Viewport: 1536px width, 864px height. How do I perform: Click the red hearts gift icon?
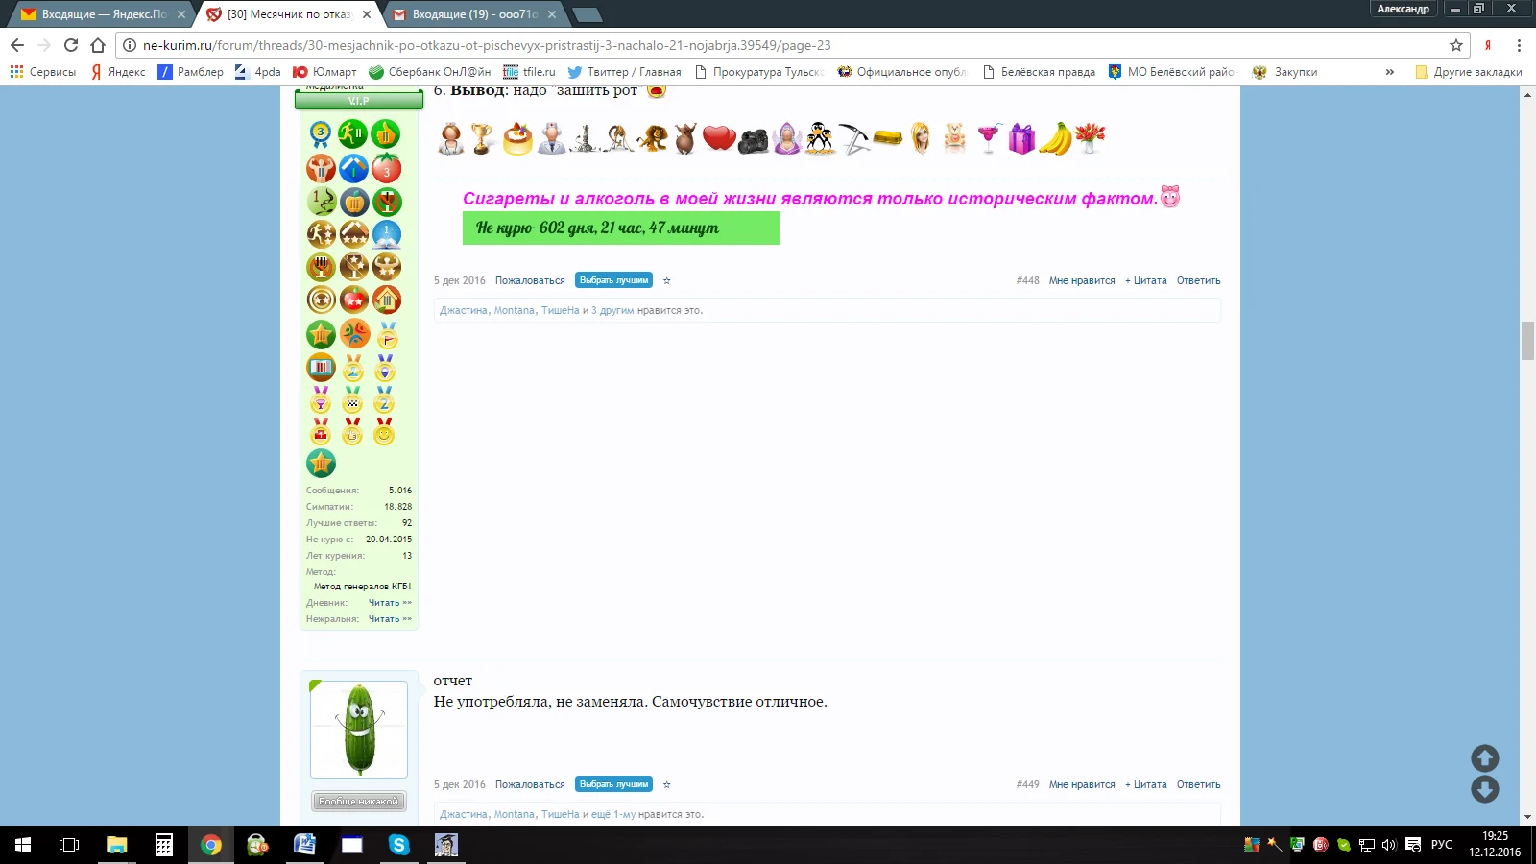click(x=718, y=139)
